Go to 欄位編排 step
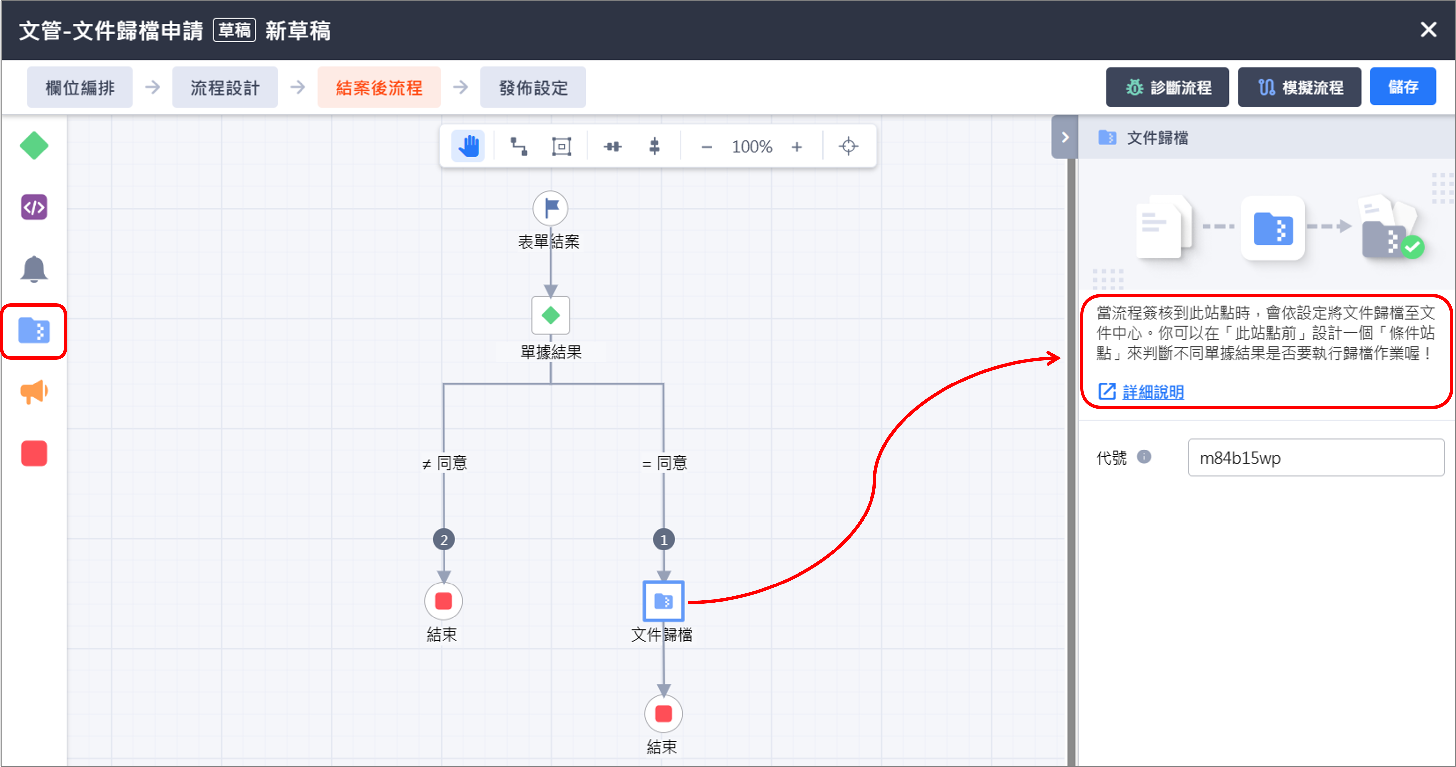Viewport: 1456px width, 767px height. pyautogui.click(x=80, y=87)
